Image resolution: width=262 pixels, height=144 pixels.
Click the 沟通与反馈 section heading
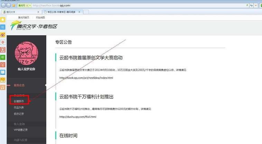[20, 140]
